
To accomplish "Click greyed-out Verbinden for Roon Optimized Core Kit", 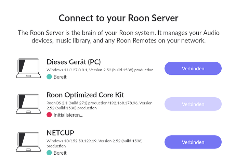I will [193, 104].
